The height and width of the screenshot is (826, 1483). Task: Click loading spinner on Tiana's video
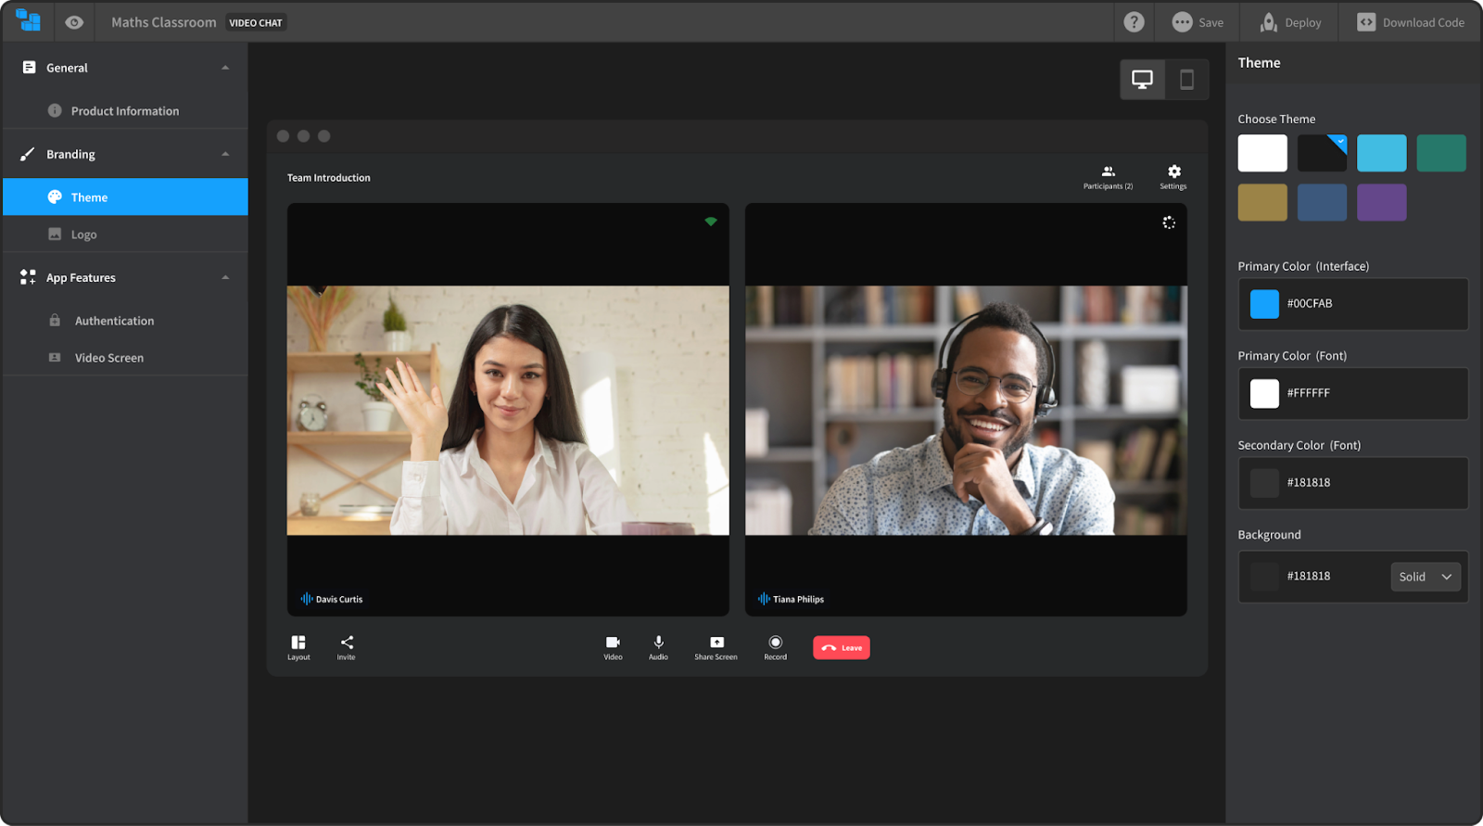[x=1169, y=222]
